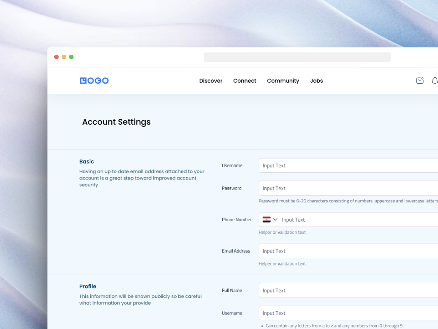Click the Basic section email security description

[x=142, y=178]
